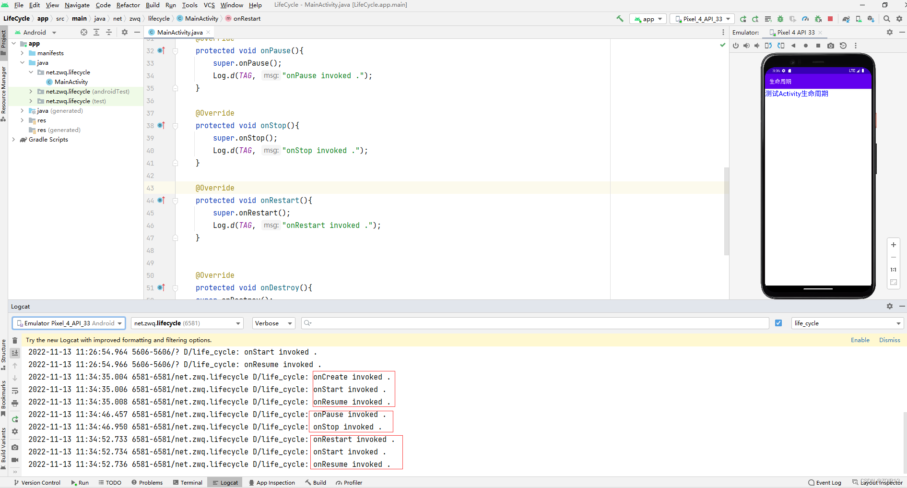The height and width of the screenshot is (488, 907).
Task: Restart Logcat with green arrow icon
Action: click(x=15, y=419)
